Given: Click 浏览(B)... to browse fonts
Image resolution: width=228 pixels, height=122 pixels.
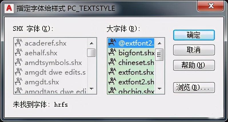Looking at the screenshot, I should pos(194,87).
